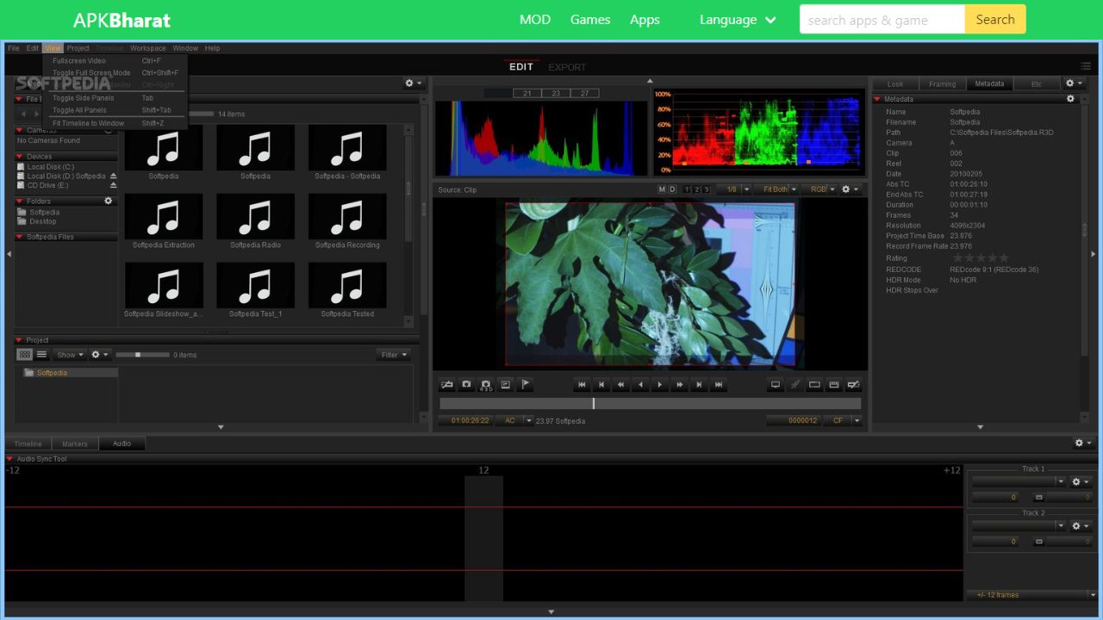Click the fast-forward double-arrow button

tap(680, 385)
